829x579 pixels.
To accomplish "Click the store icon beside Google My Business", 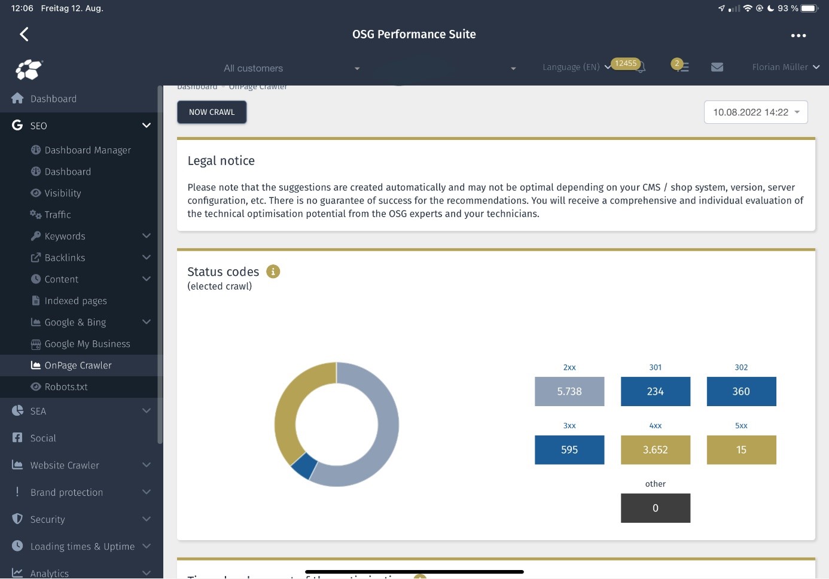I will pos(36,343).
